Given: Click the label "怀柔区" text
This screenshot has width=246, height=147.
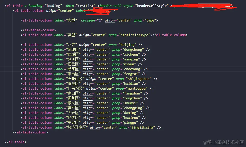Looking at the screenshot, I should click(73, 117).
